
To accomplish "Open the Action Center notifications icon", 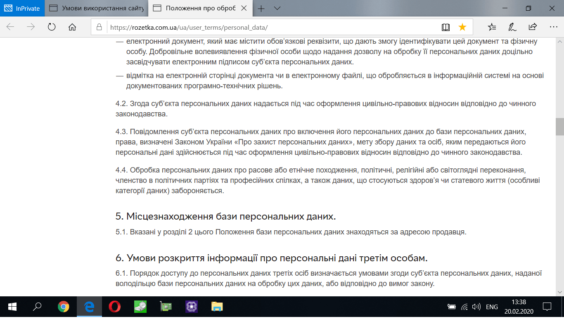I will (547, 307).
